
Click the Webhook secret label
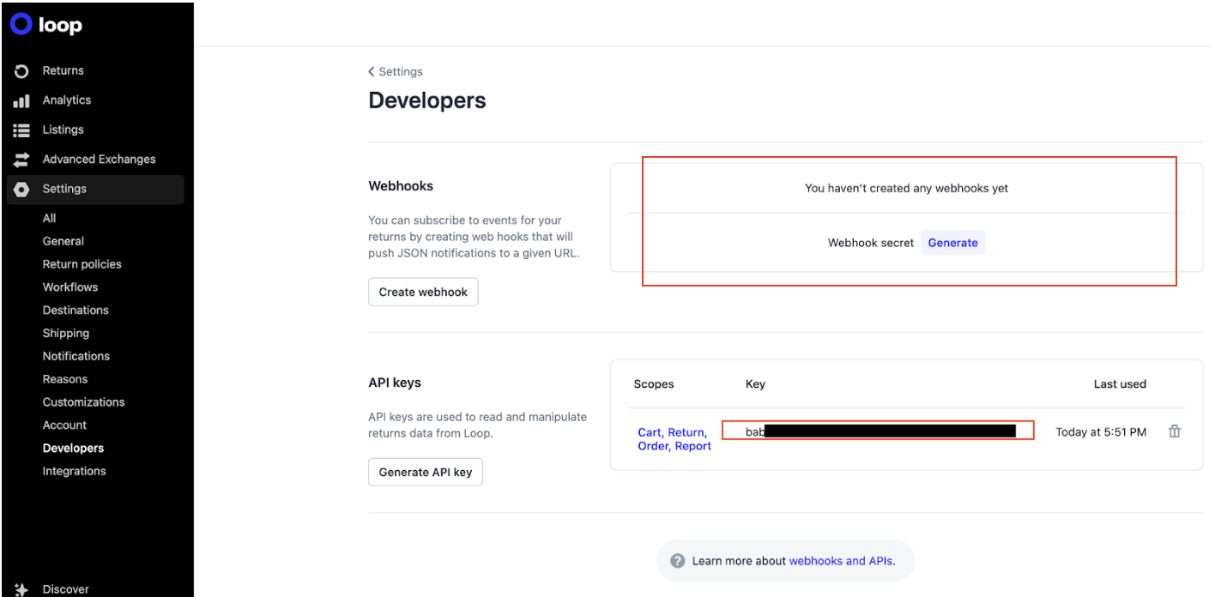[871, 243]
